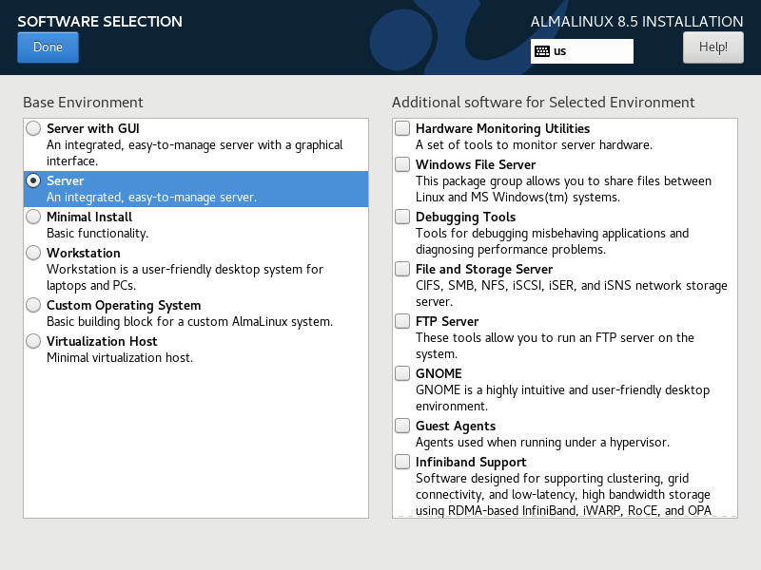Screen dimensions: 761x570
Task: Choose the Server base environment
Action: click(34, 180)
